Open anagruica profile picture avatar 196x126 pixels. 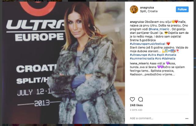click(x=134, y=9)
